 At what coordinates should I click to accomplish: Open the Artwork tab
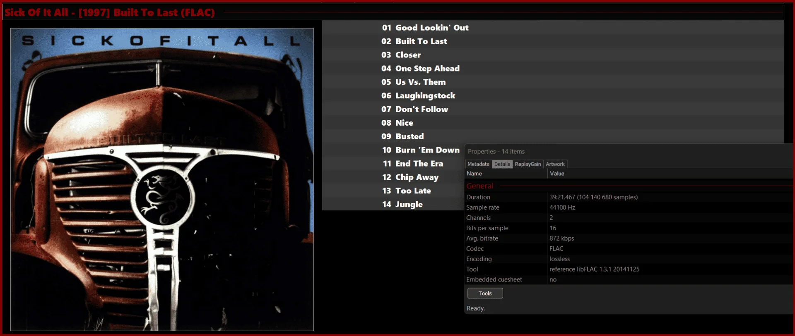point(555,164)
